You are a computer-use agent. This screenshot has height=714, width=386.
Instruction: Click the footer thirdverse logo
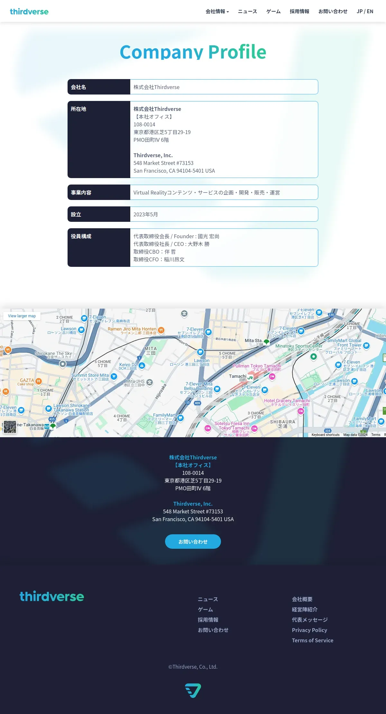tap(52, 597)
